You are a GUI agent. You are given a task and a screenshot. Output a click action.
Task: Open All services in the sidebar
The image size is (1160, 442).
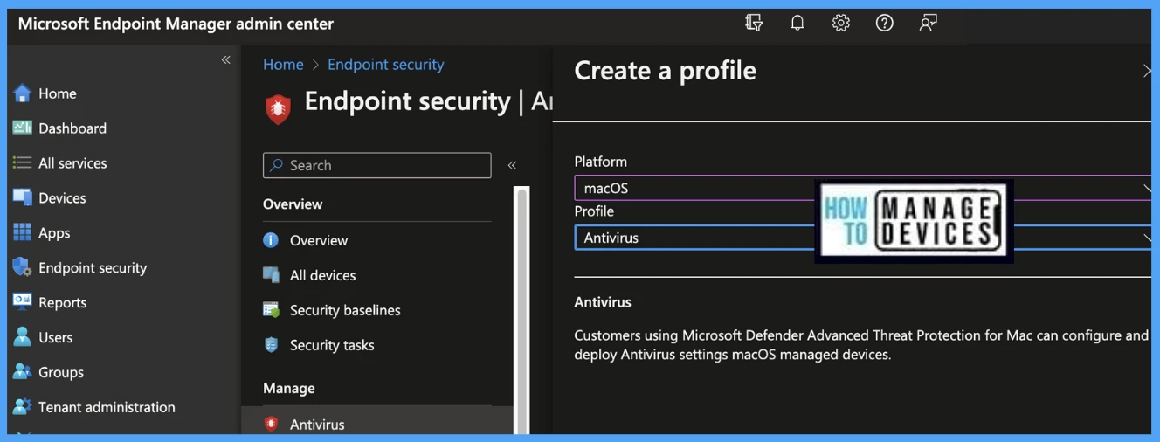click(x=72, y=163)
